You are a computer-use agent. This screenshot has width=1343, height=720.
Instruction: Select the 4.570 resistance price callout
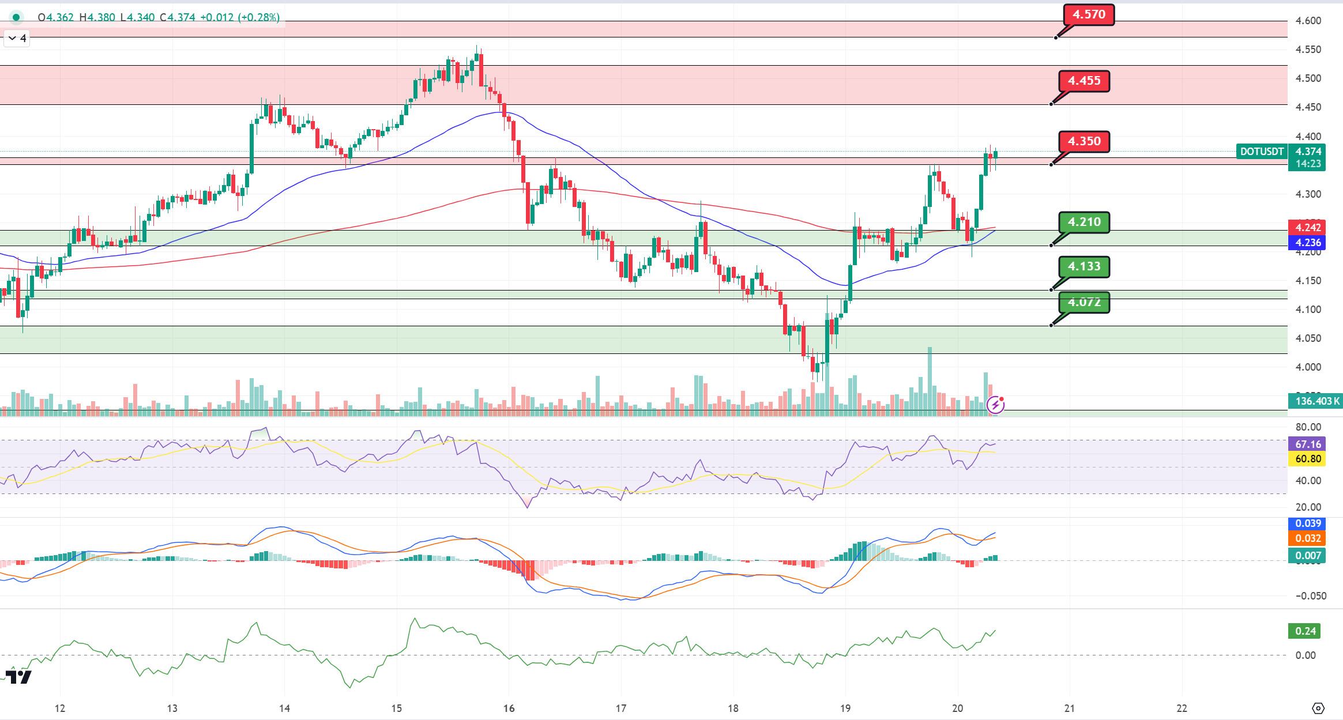(x=1089, y=14)
